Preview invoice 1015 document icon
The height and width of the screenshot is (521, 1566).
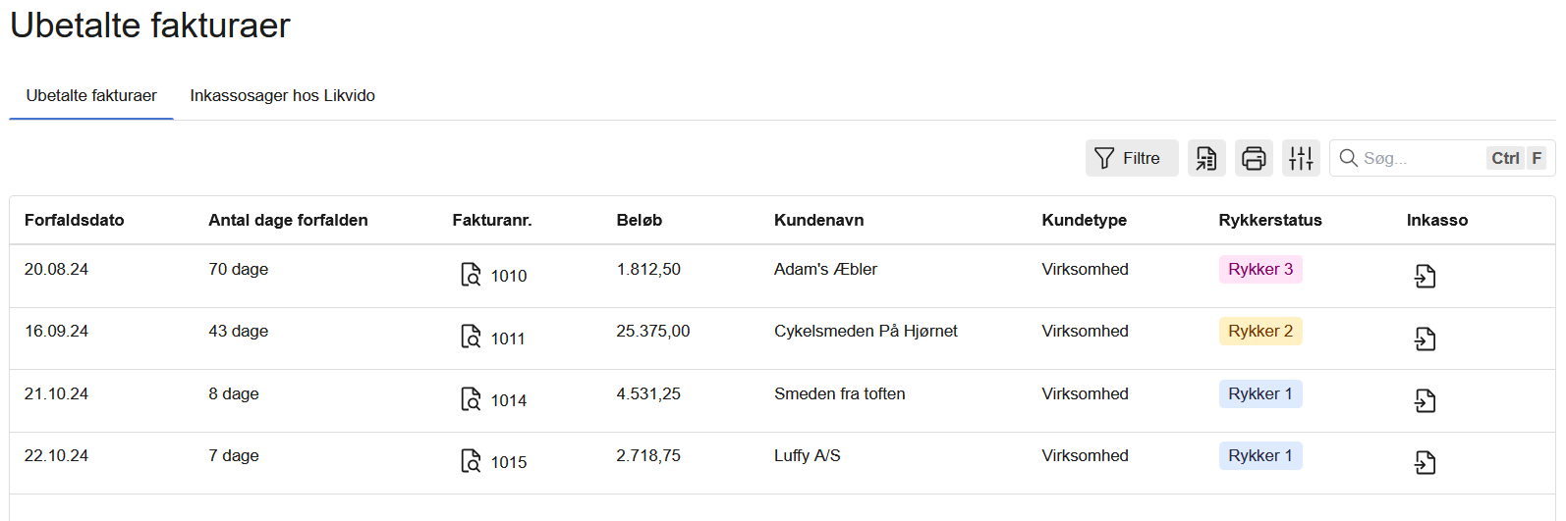tap(472, 461)
